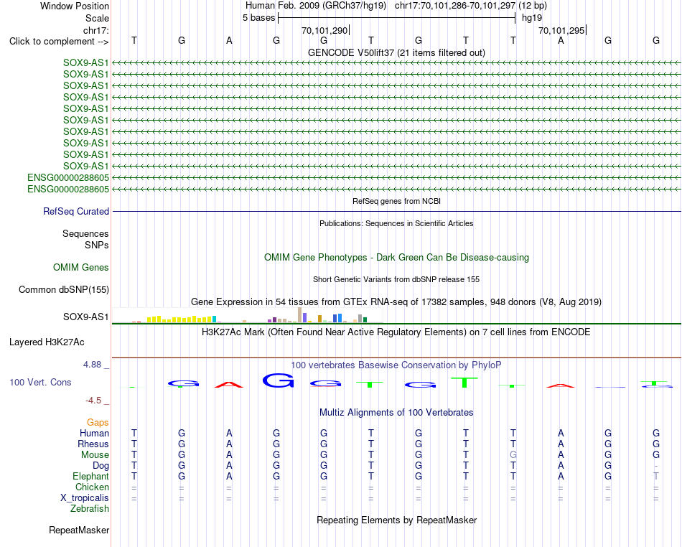The width and height of the screenshot is (682, 547).
Task: Click the 70,101,295 ruler position marker
Action: pyautogui.click(x=562, y=30)
